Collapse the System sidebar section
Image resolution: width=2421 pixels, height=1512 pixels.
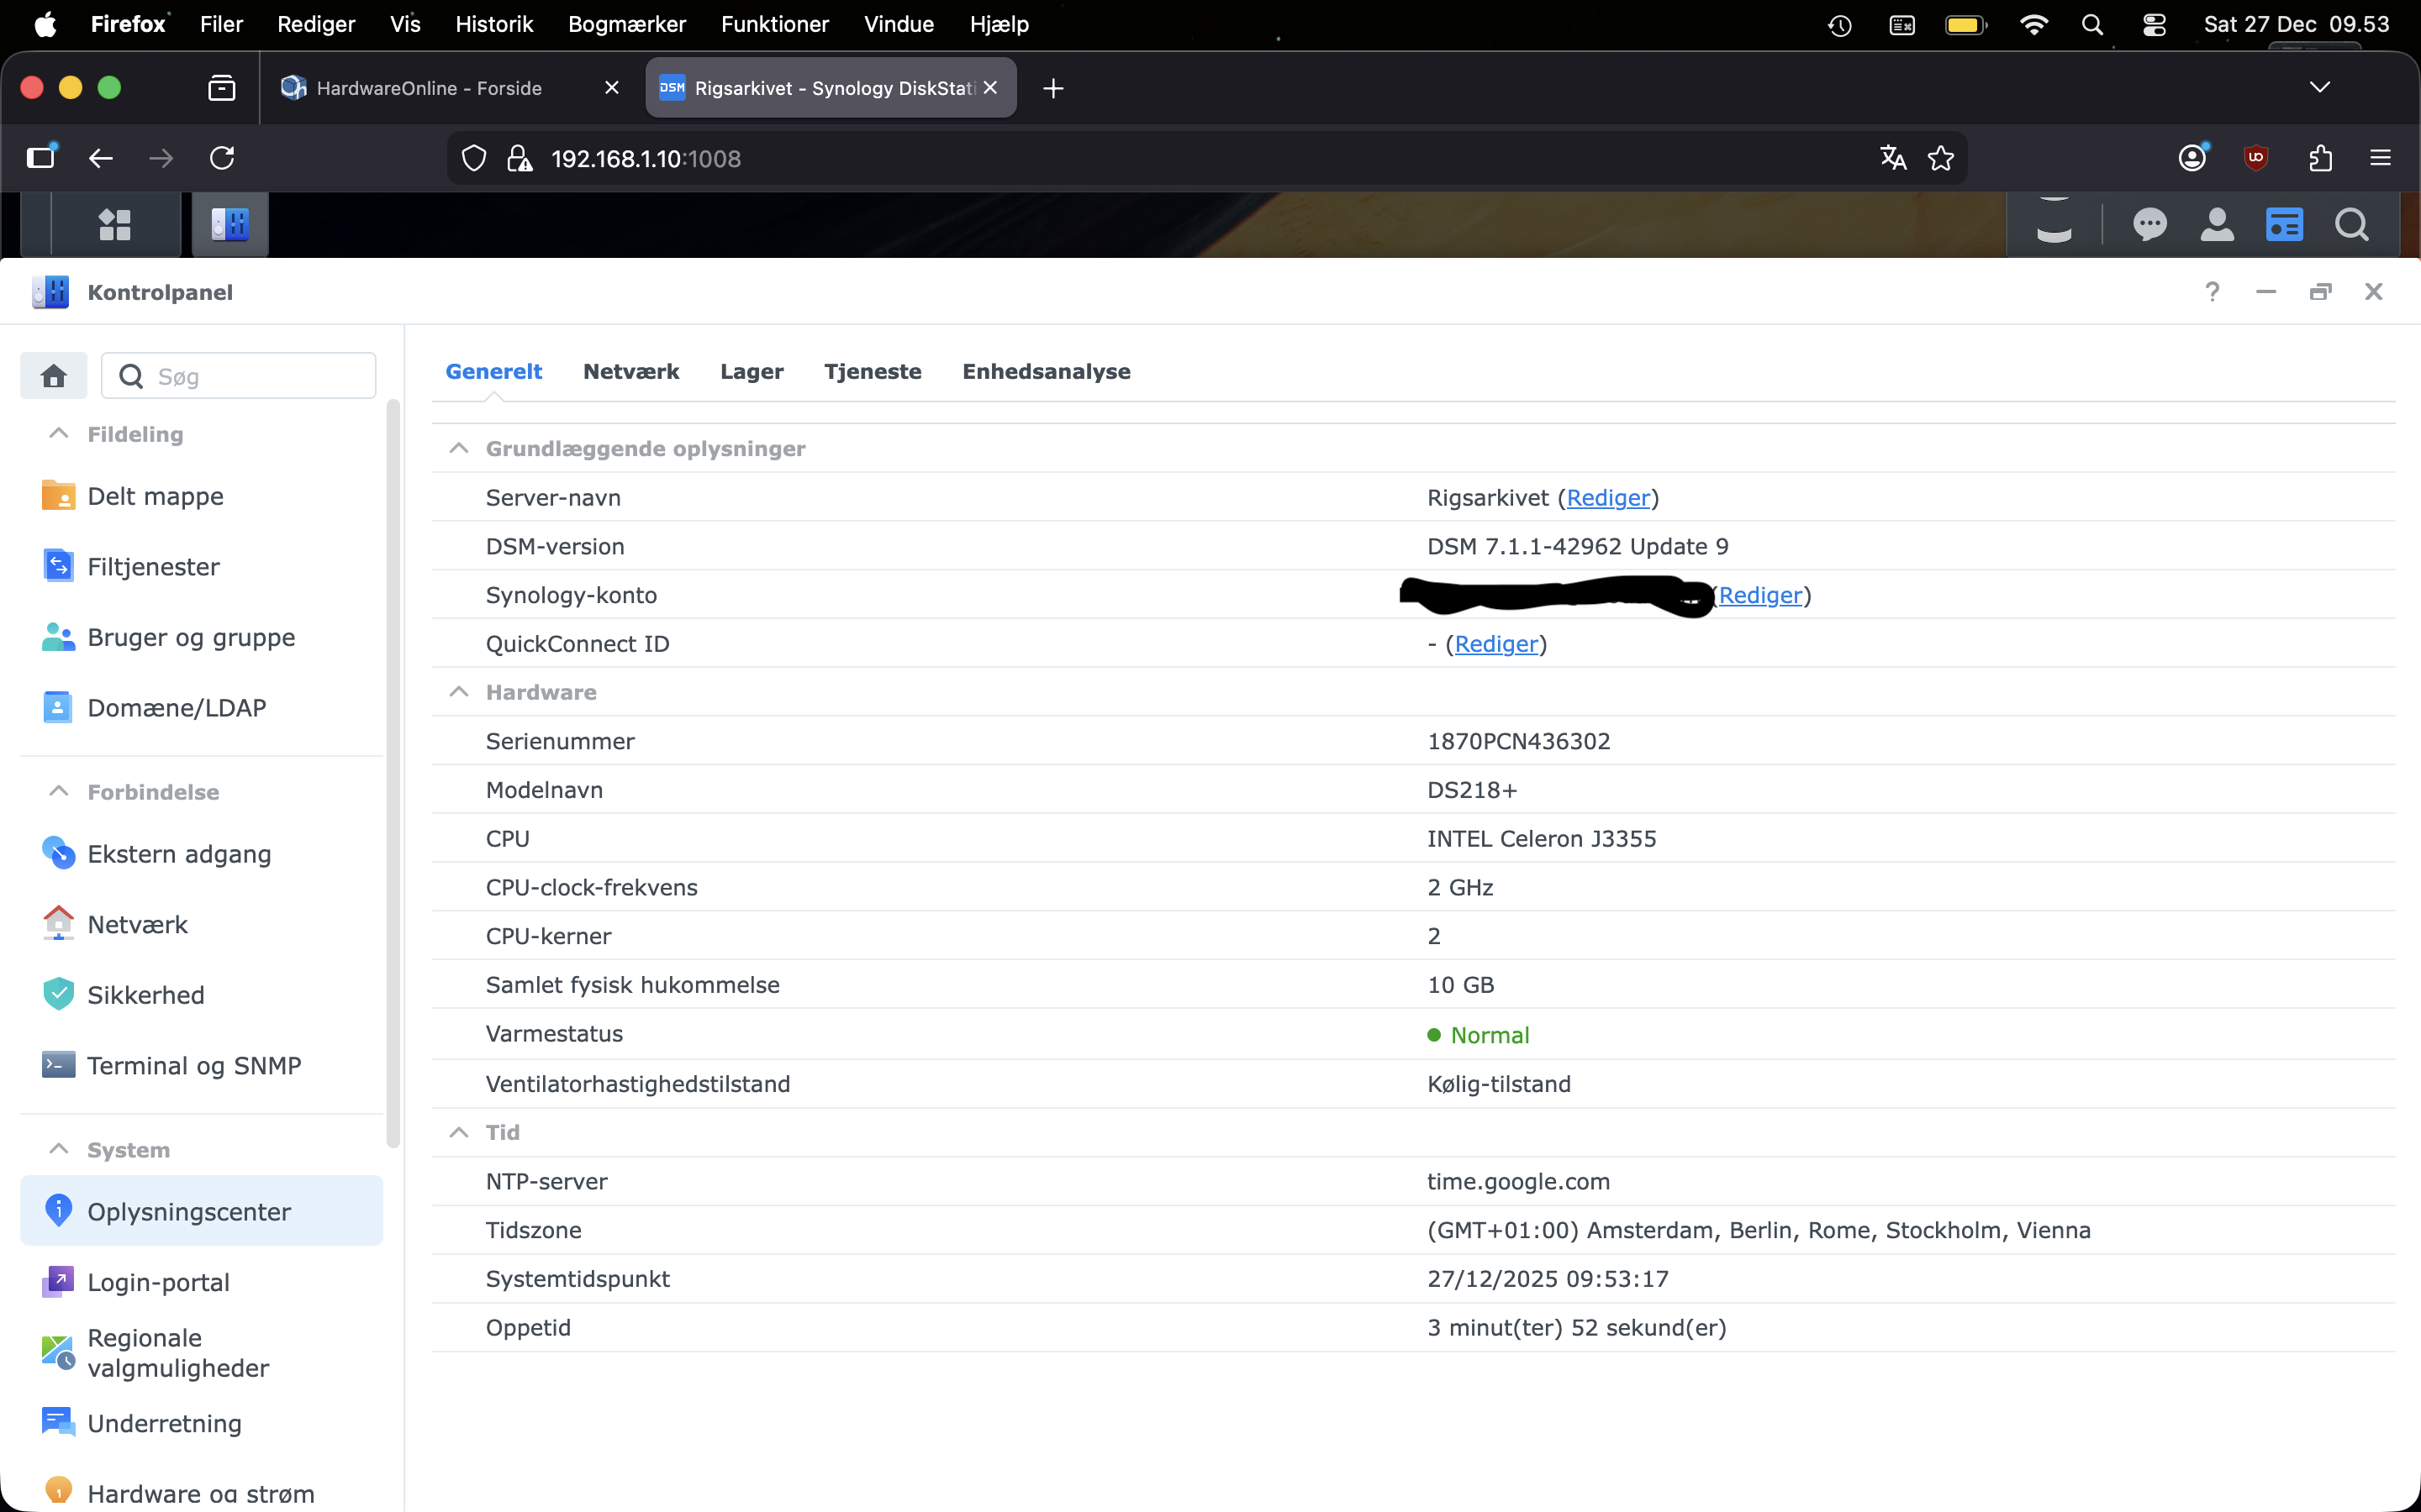(x=59, y=1149)
